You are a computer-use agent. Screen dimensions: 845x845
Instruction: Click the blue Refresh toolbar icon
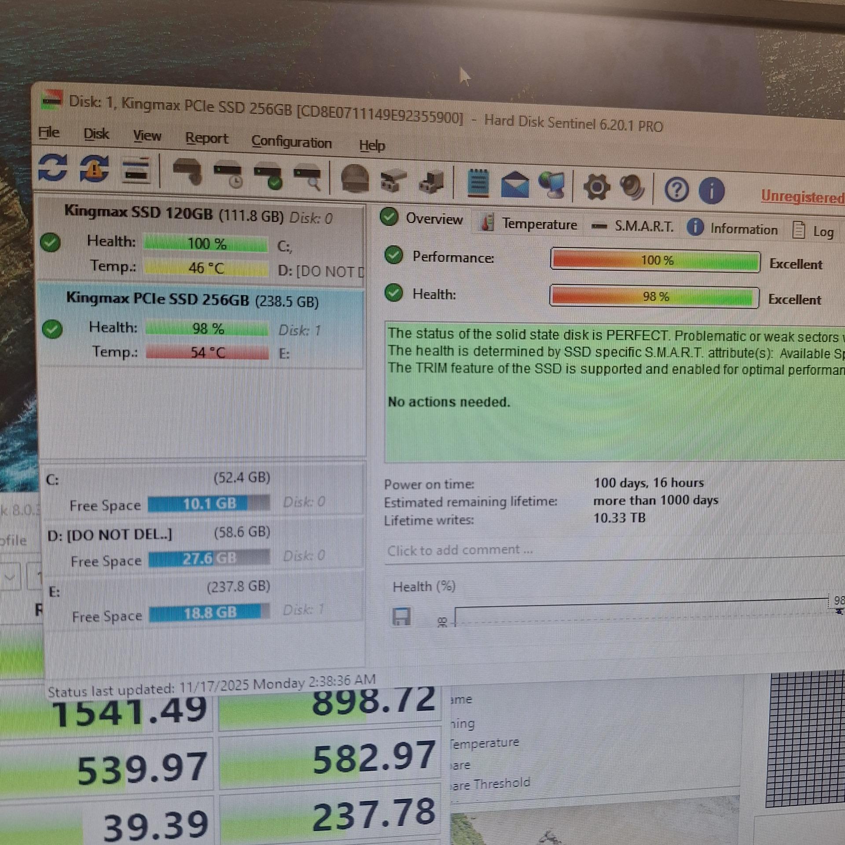point(53,168)
